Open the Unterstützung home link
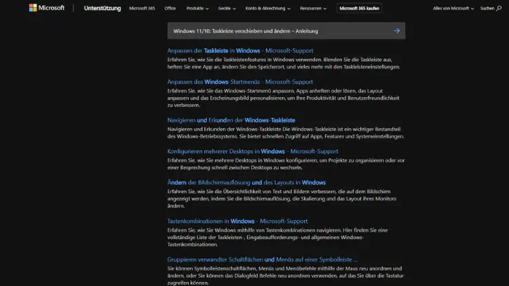The width and height of the screenshot is (509, 286). tap(102, 8)
